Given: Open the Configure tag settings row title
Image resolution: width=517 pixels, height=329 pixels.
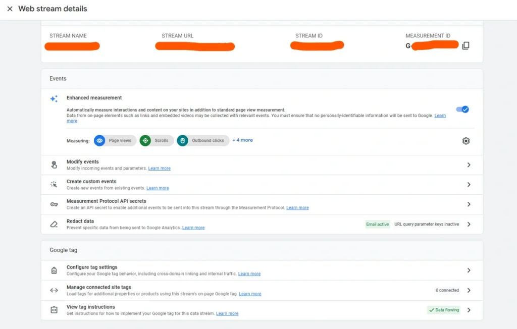Looking at the screenshot, I should pos(92,267).
